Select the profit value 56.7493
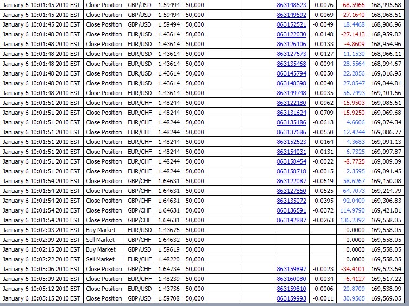The image size is (409, 306). [x=354, y=93]
